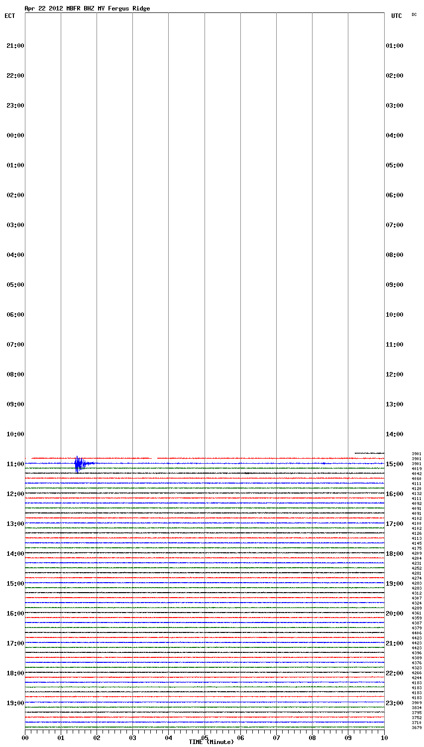This screenshot has height=747, width=424.
Task: Pick the UTC 22:00 hour label
Action: 395,673
